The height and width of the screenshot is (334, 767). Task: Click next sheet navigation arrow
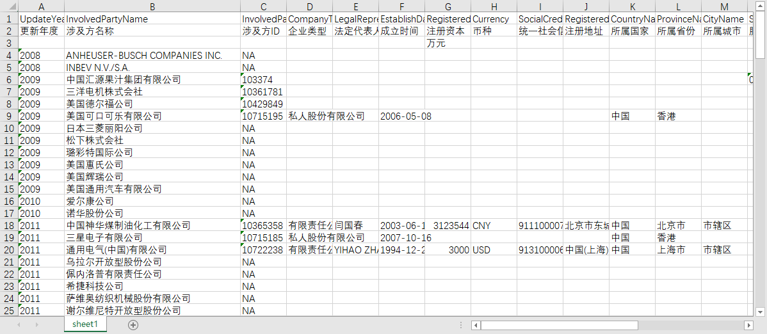[x=36, y=324]
